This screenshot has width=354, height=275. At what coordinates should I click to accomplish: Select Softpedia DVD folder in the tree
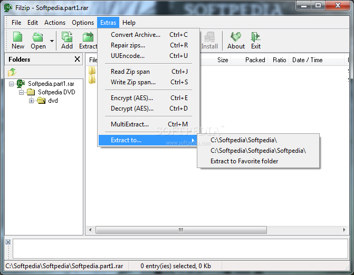click(56, 92)
